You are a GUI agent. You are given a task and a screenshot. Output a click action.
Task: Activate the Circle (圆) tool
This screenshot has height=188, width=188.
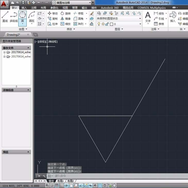(x=22, y=17)
